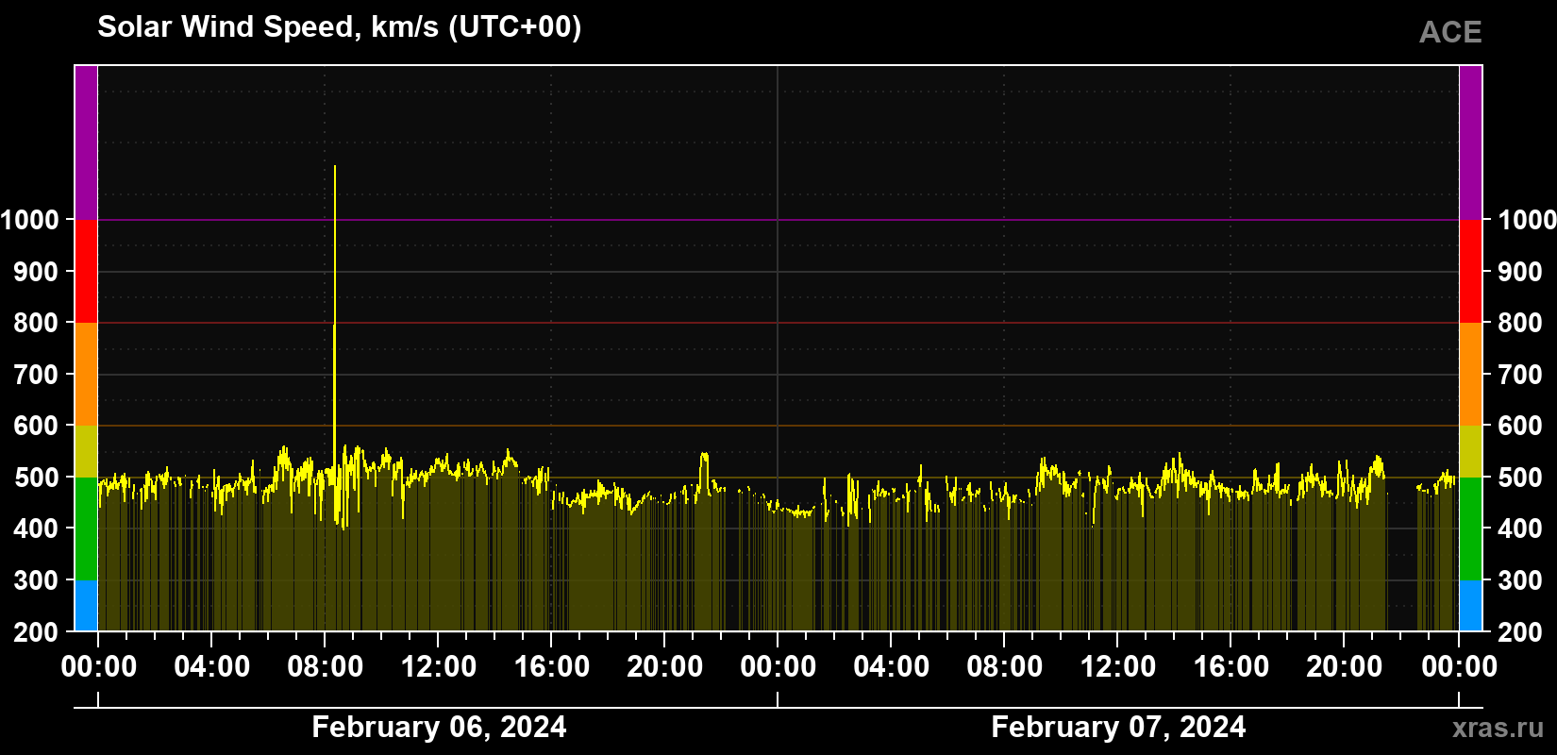This screenshot has width=1557, height=755.
Task: Select the 200 label on the left axis
Action: pos(36,632)
